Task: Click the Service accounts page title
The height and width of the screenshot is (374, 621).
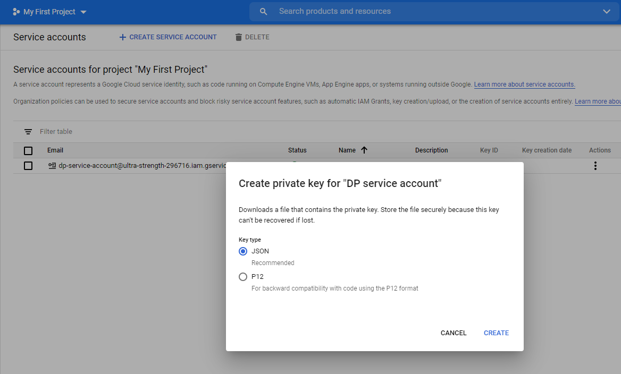Action: pos(49,37)
